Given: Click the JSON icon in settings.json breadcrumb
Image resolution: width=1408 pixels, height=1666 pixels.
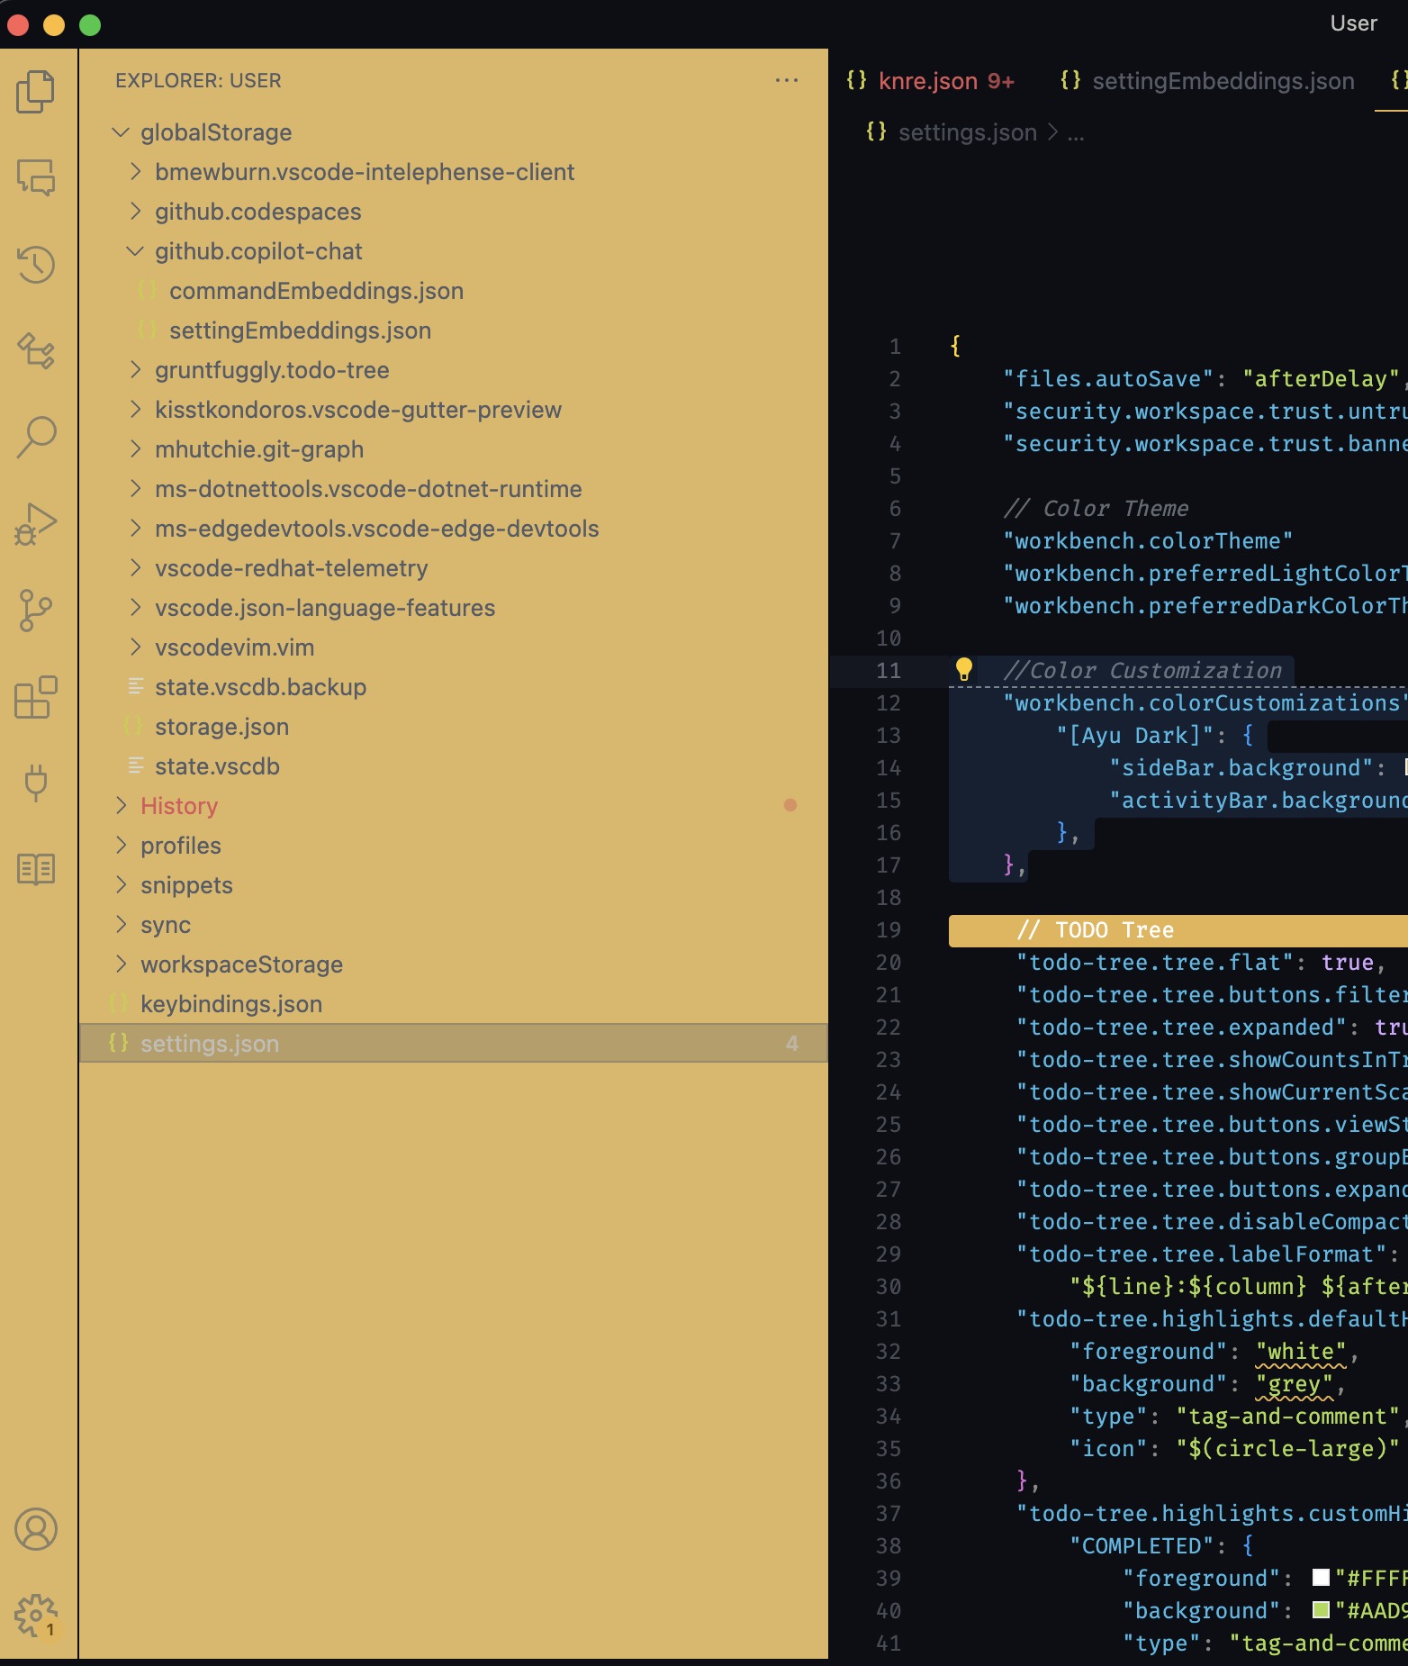Looking at the screenshot, I should coord(876,132).
